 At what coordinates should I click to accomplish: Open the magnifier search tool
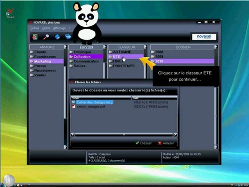[x=46, y=37]
